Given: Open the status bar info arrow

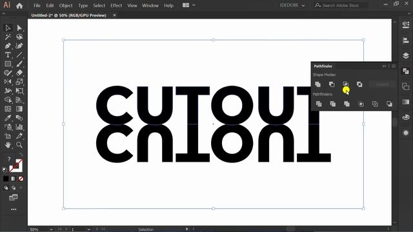Looking at the screenshot, I should (187, 229).
